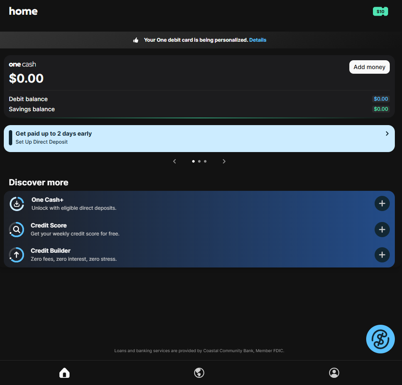The height and width of the screenshot is (385, 402).
Task: Click the Add money button
Action: (370, 67)
